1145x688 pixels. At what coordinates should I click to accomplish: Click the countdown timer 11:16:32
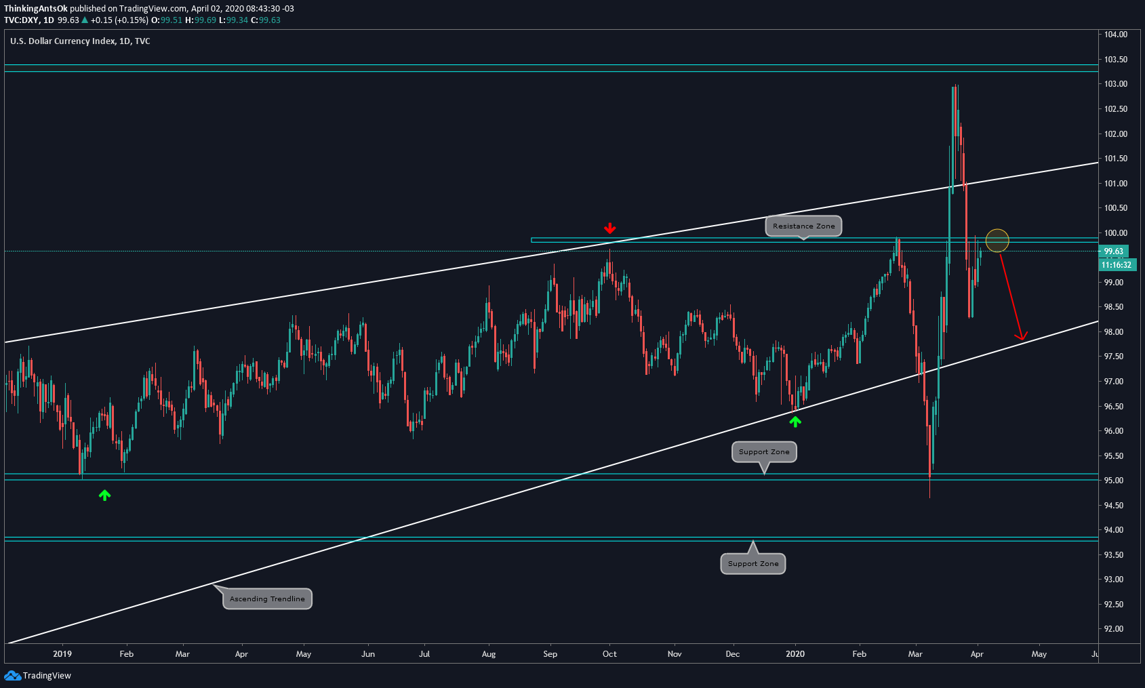click(x=1117, y=264)
